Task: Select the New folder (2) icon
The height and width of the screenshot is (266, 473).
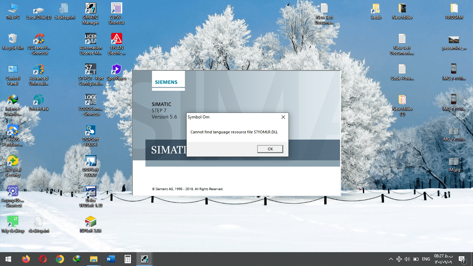Action: tap(402, 105)
